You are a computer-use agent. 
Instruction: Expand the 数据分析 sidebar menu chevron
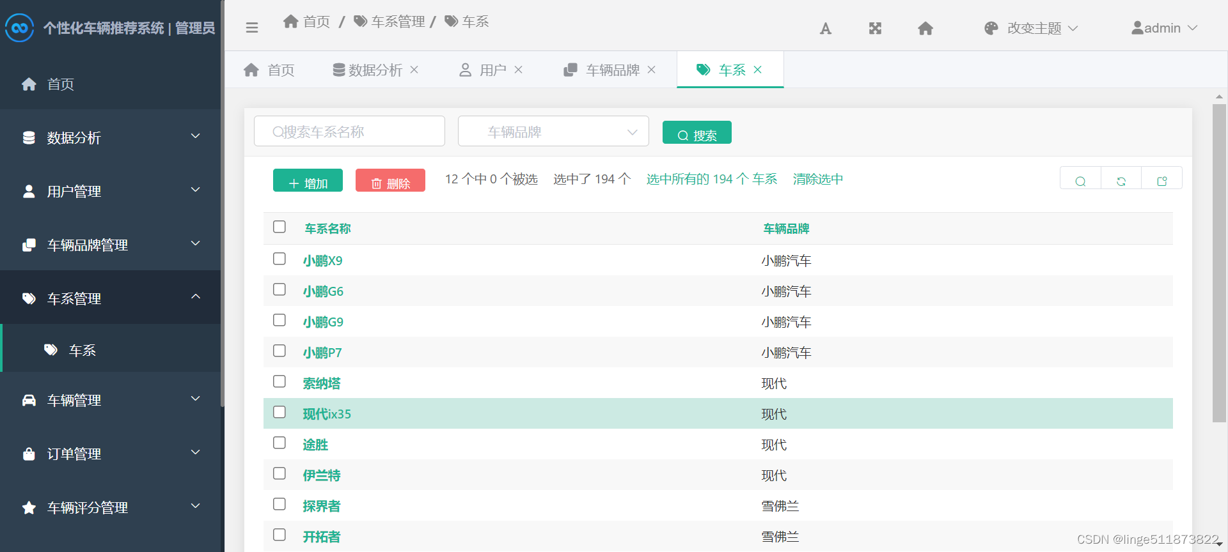point(196,136)
